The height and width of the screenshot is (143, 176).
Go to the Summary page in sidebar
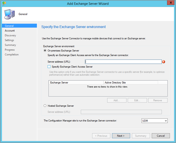pyautogui.click(x=10, y=45)
